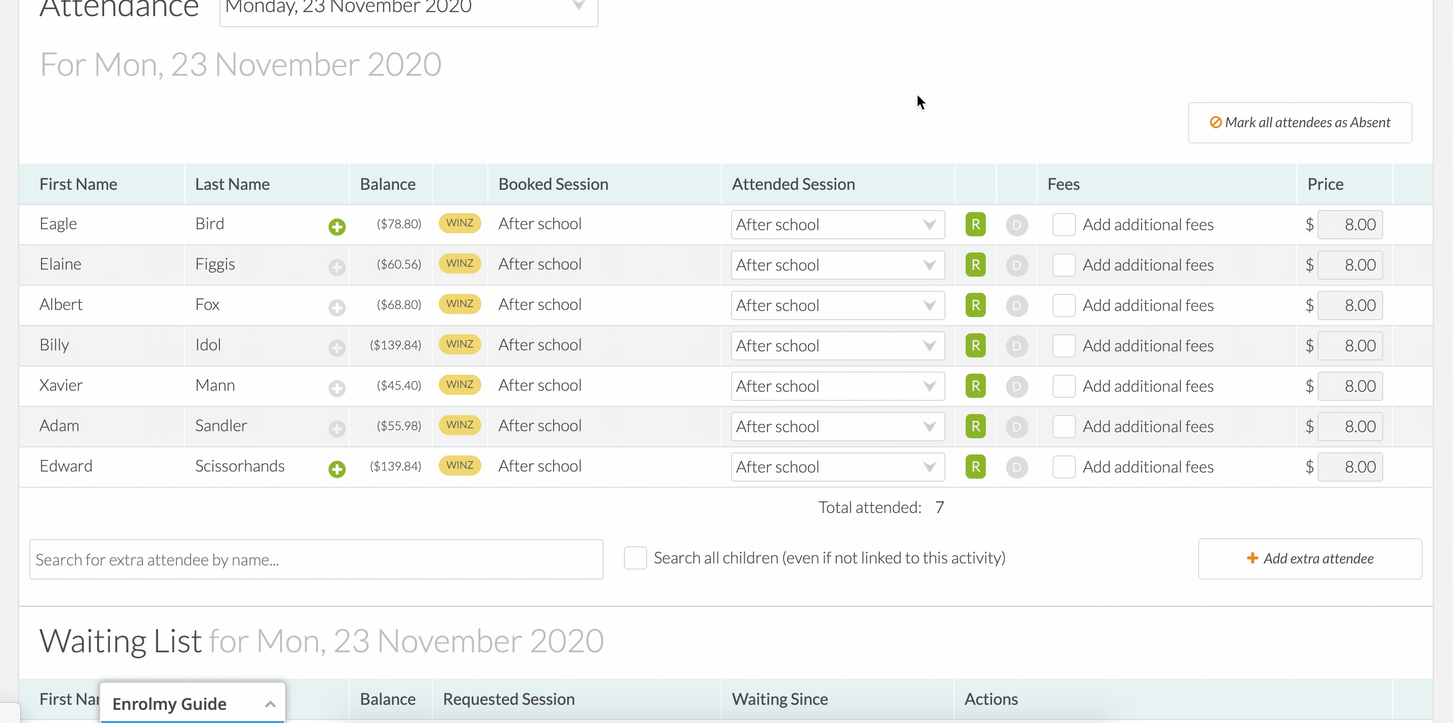The image size is (1453, 723).
Task: Click green R icon in Xavier Mann row
Action: (975, 386)
